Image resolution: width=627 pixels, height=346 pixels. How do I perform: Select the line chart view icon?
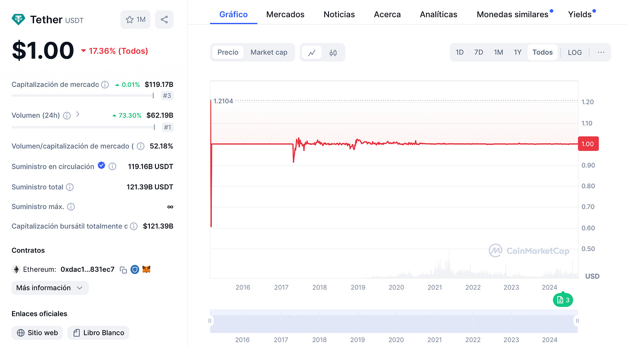click(312, 53)
